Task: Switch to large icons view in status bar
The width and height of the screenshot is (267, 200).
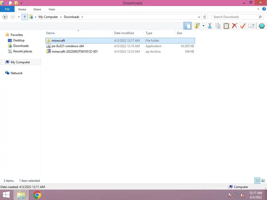Action: 263,180
